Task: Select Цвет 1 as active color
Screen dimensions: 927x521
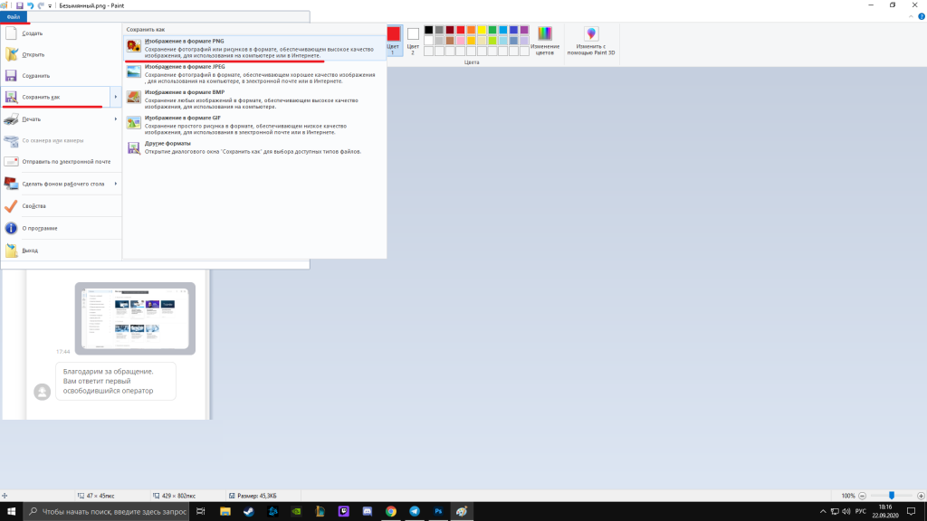Action: click(x=393, y=40)
